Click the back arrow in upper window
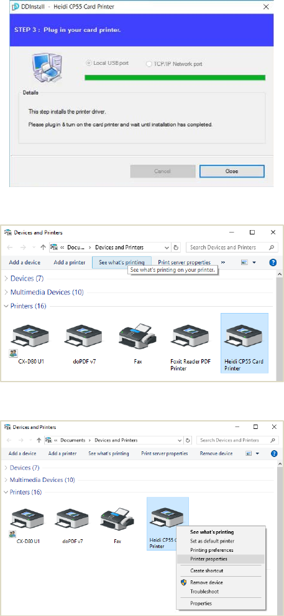The width and height of the screenshot is (284, 616). (10, 248)
